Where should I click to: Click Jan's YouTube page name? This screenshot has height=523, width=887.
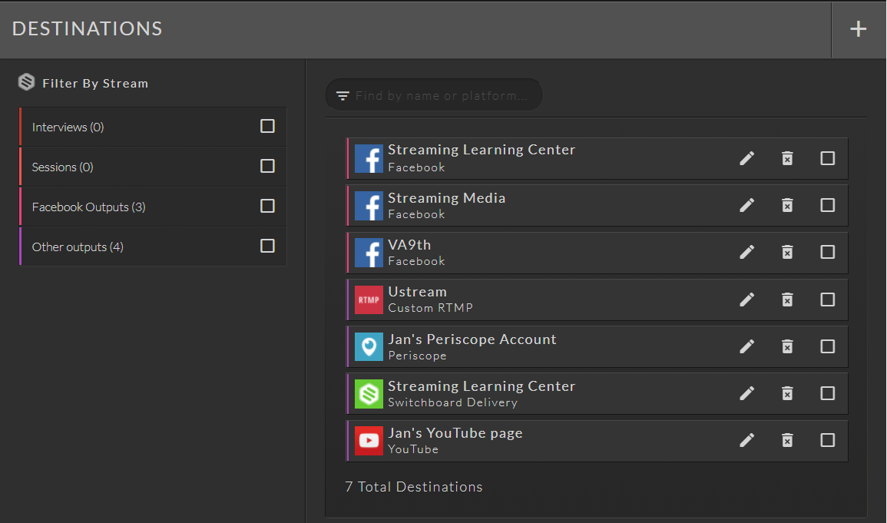coord(455,433)
